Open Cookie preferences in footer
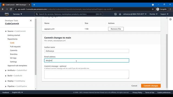Screen dimensions: 173x97 [164, 92]
